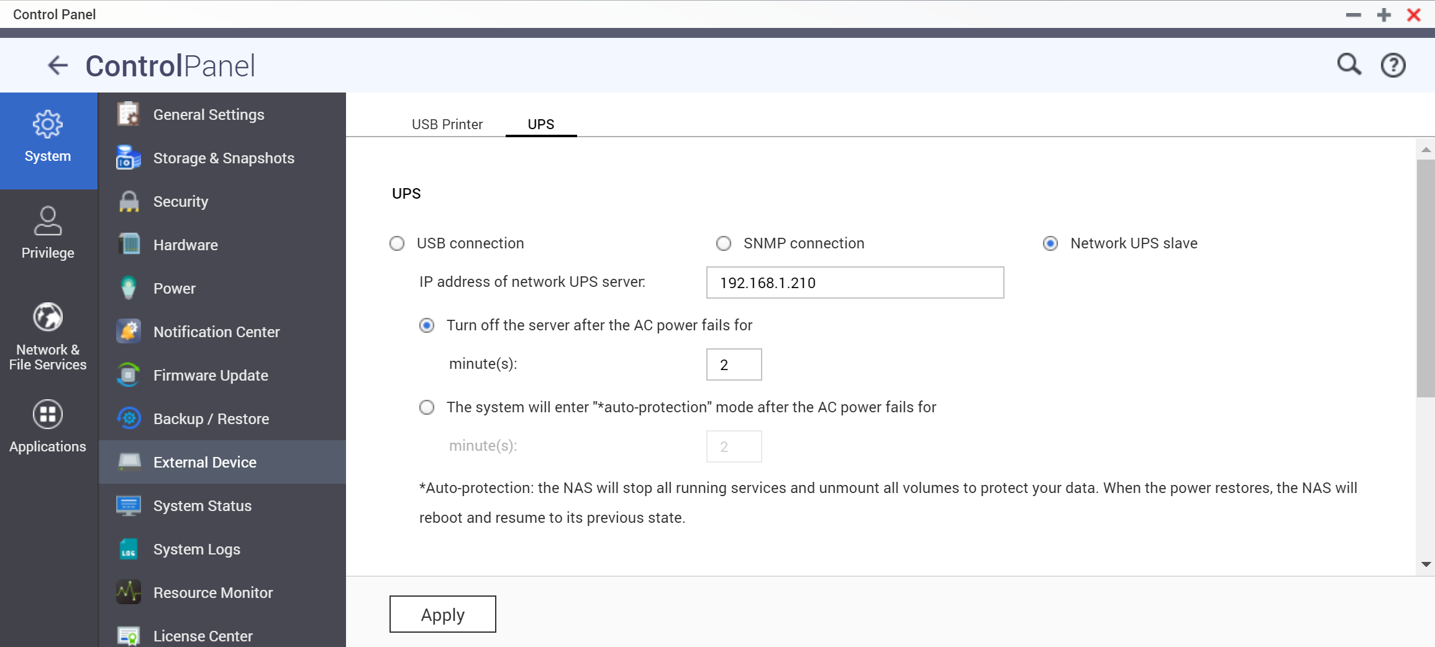1435x647 pixels.
Task: Click the Apply button
Action: click(443, 614)
